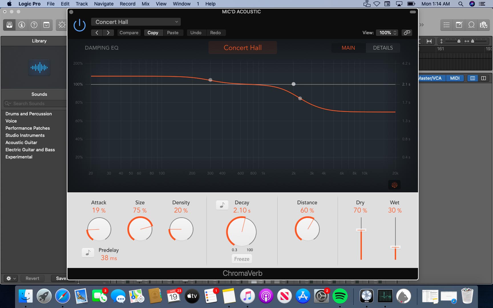Viewport: 493px width, 308px height.
Task: Toggle the Freeze button
Action: click(x=242, y=259)
